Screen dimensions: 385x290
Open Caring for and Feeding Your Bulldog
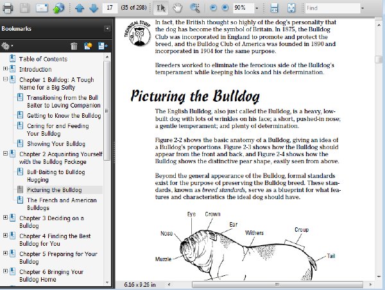coord(58,129)
